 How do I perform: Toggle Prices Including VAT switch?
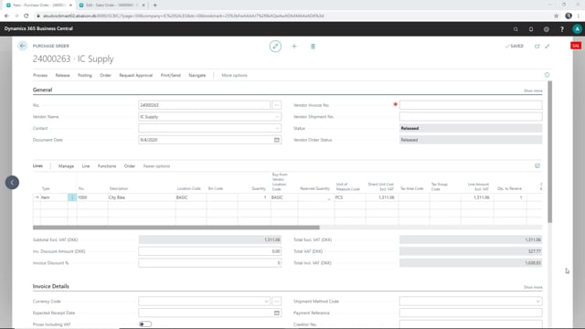tap(145, 324)
